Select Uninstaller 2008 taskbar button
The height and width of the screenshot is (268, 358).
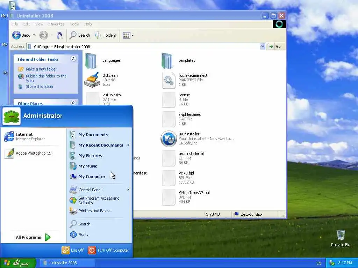tap(67, 263)
